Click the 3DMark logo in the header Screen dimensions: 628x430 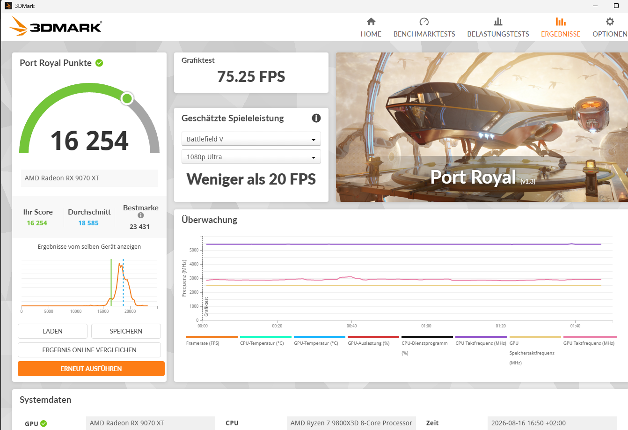pyautogui.click(x=56, y=26)
